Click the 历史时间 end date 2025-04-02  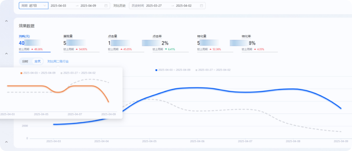tap(184, 6)
